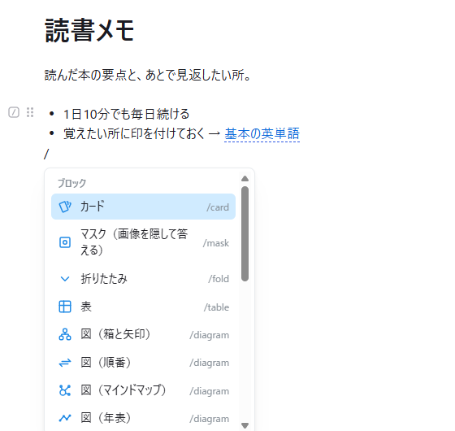
Task: Click the line 読んだ本の要点と、あとで見返したい所。
Action: pos(147,75)
